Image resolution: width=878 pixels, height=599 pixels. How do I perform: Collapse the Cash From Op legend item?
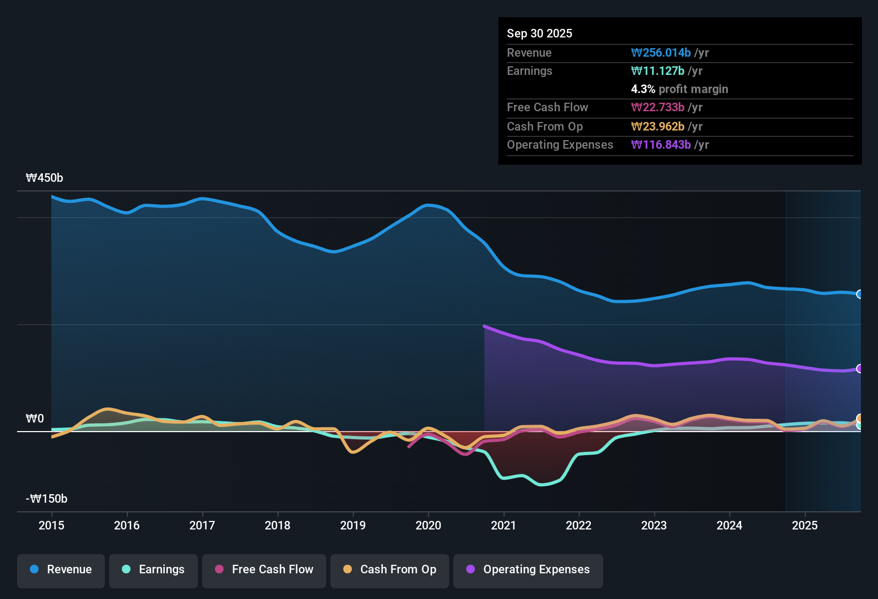pyautogui.click(x=389, y=570)
